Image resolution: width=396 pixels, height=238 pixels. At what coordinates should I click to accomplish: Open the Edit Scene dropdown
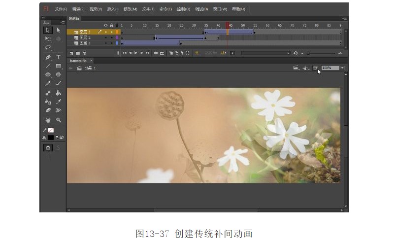tap(296, 68)
